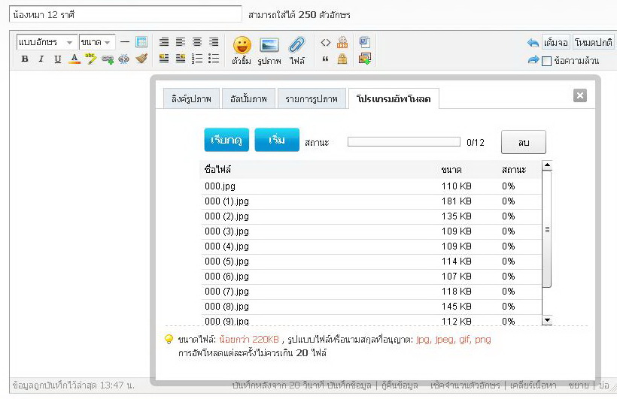Click the ลบ delete button
The image size is (617, 399).
pyautogui.click(x=524, y=142)
